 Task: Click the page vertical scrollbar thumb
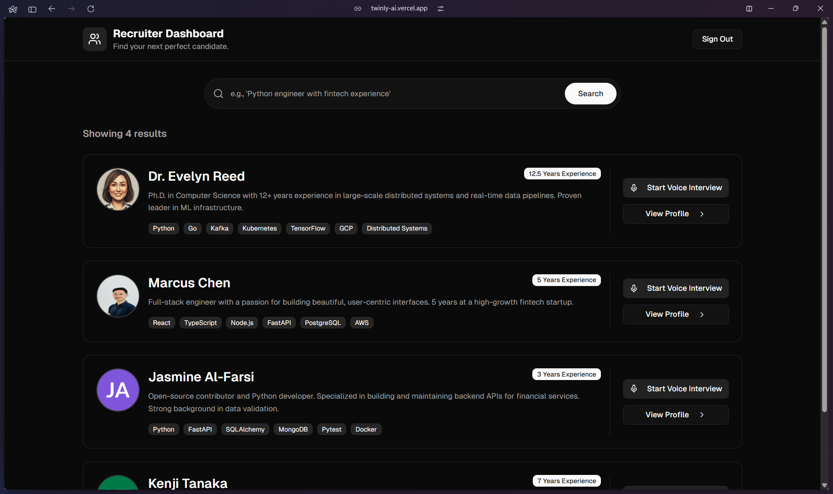click(x=824, y=220)
